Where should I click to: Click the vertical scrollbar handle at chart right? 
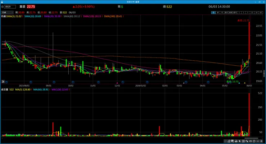[x=264, y=74]
